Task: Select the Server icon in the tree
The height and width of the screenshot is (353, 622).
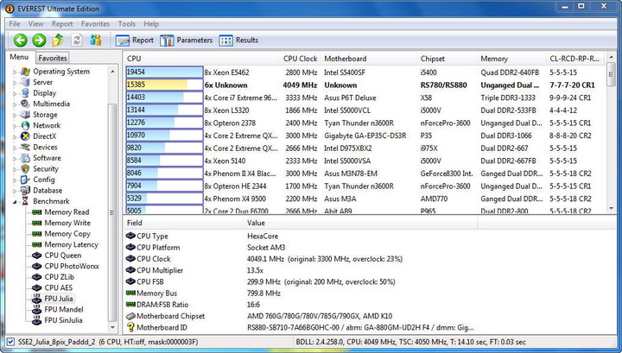Action: 25,82
